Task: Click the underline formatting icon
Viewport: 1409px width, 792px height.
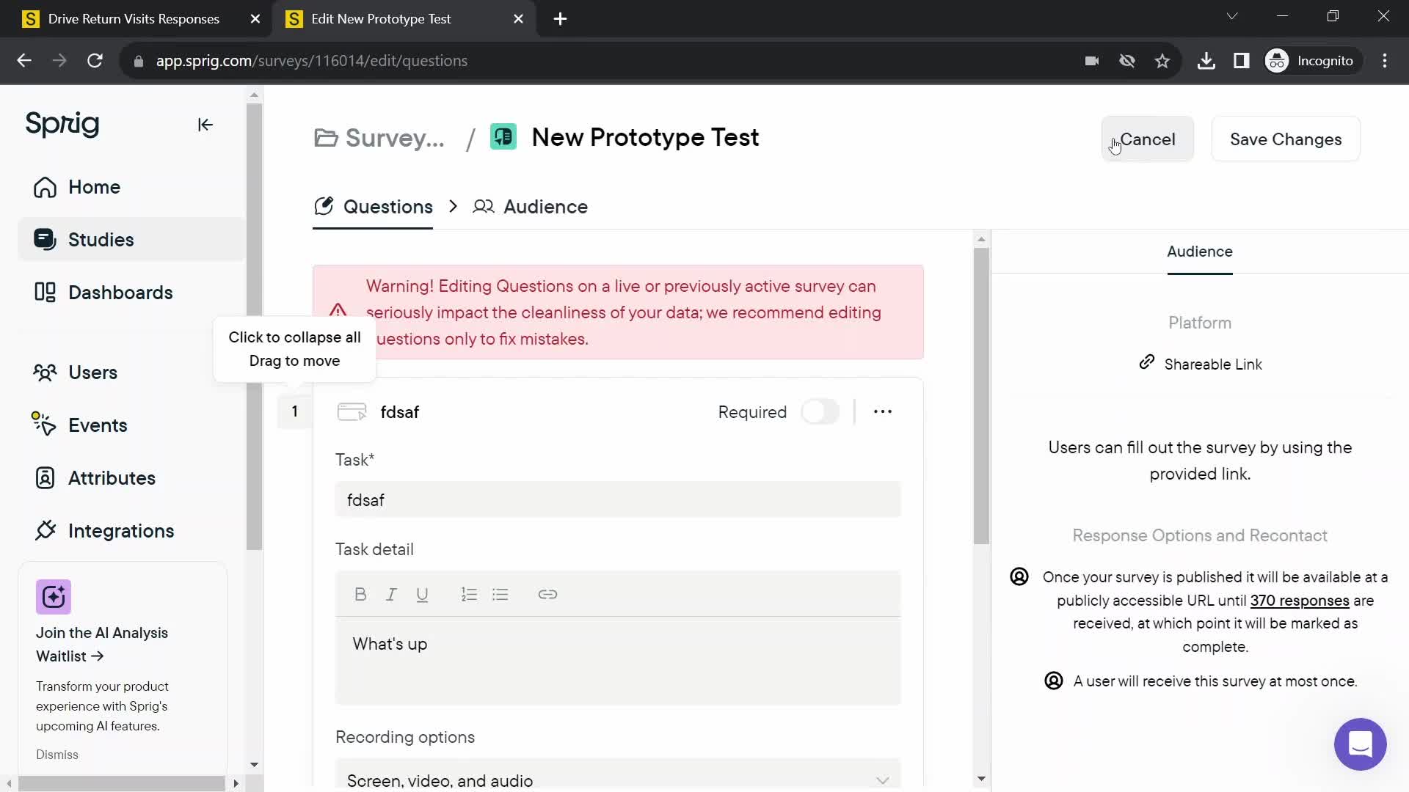Action: click(x=421, y=594)
